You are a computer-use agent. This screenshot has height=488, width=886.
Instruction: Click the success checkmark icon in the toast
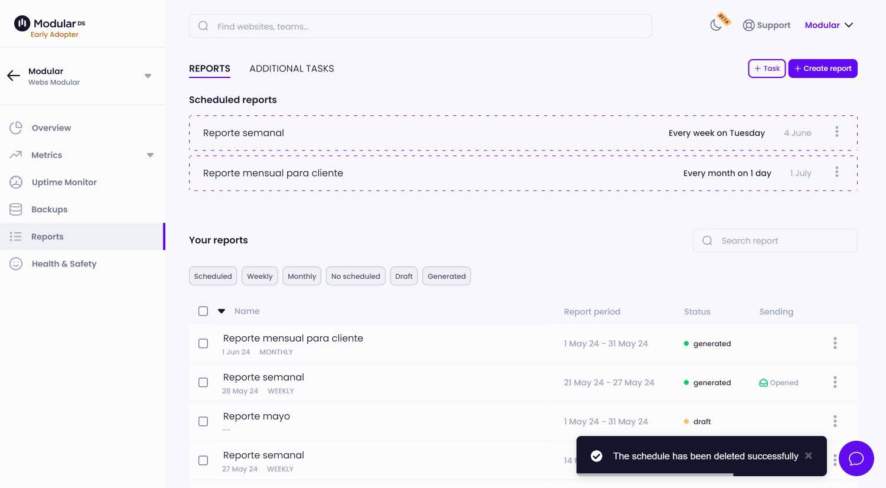[597, 456]
